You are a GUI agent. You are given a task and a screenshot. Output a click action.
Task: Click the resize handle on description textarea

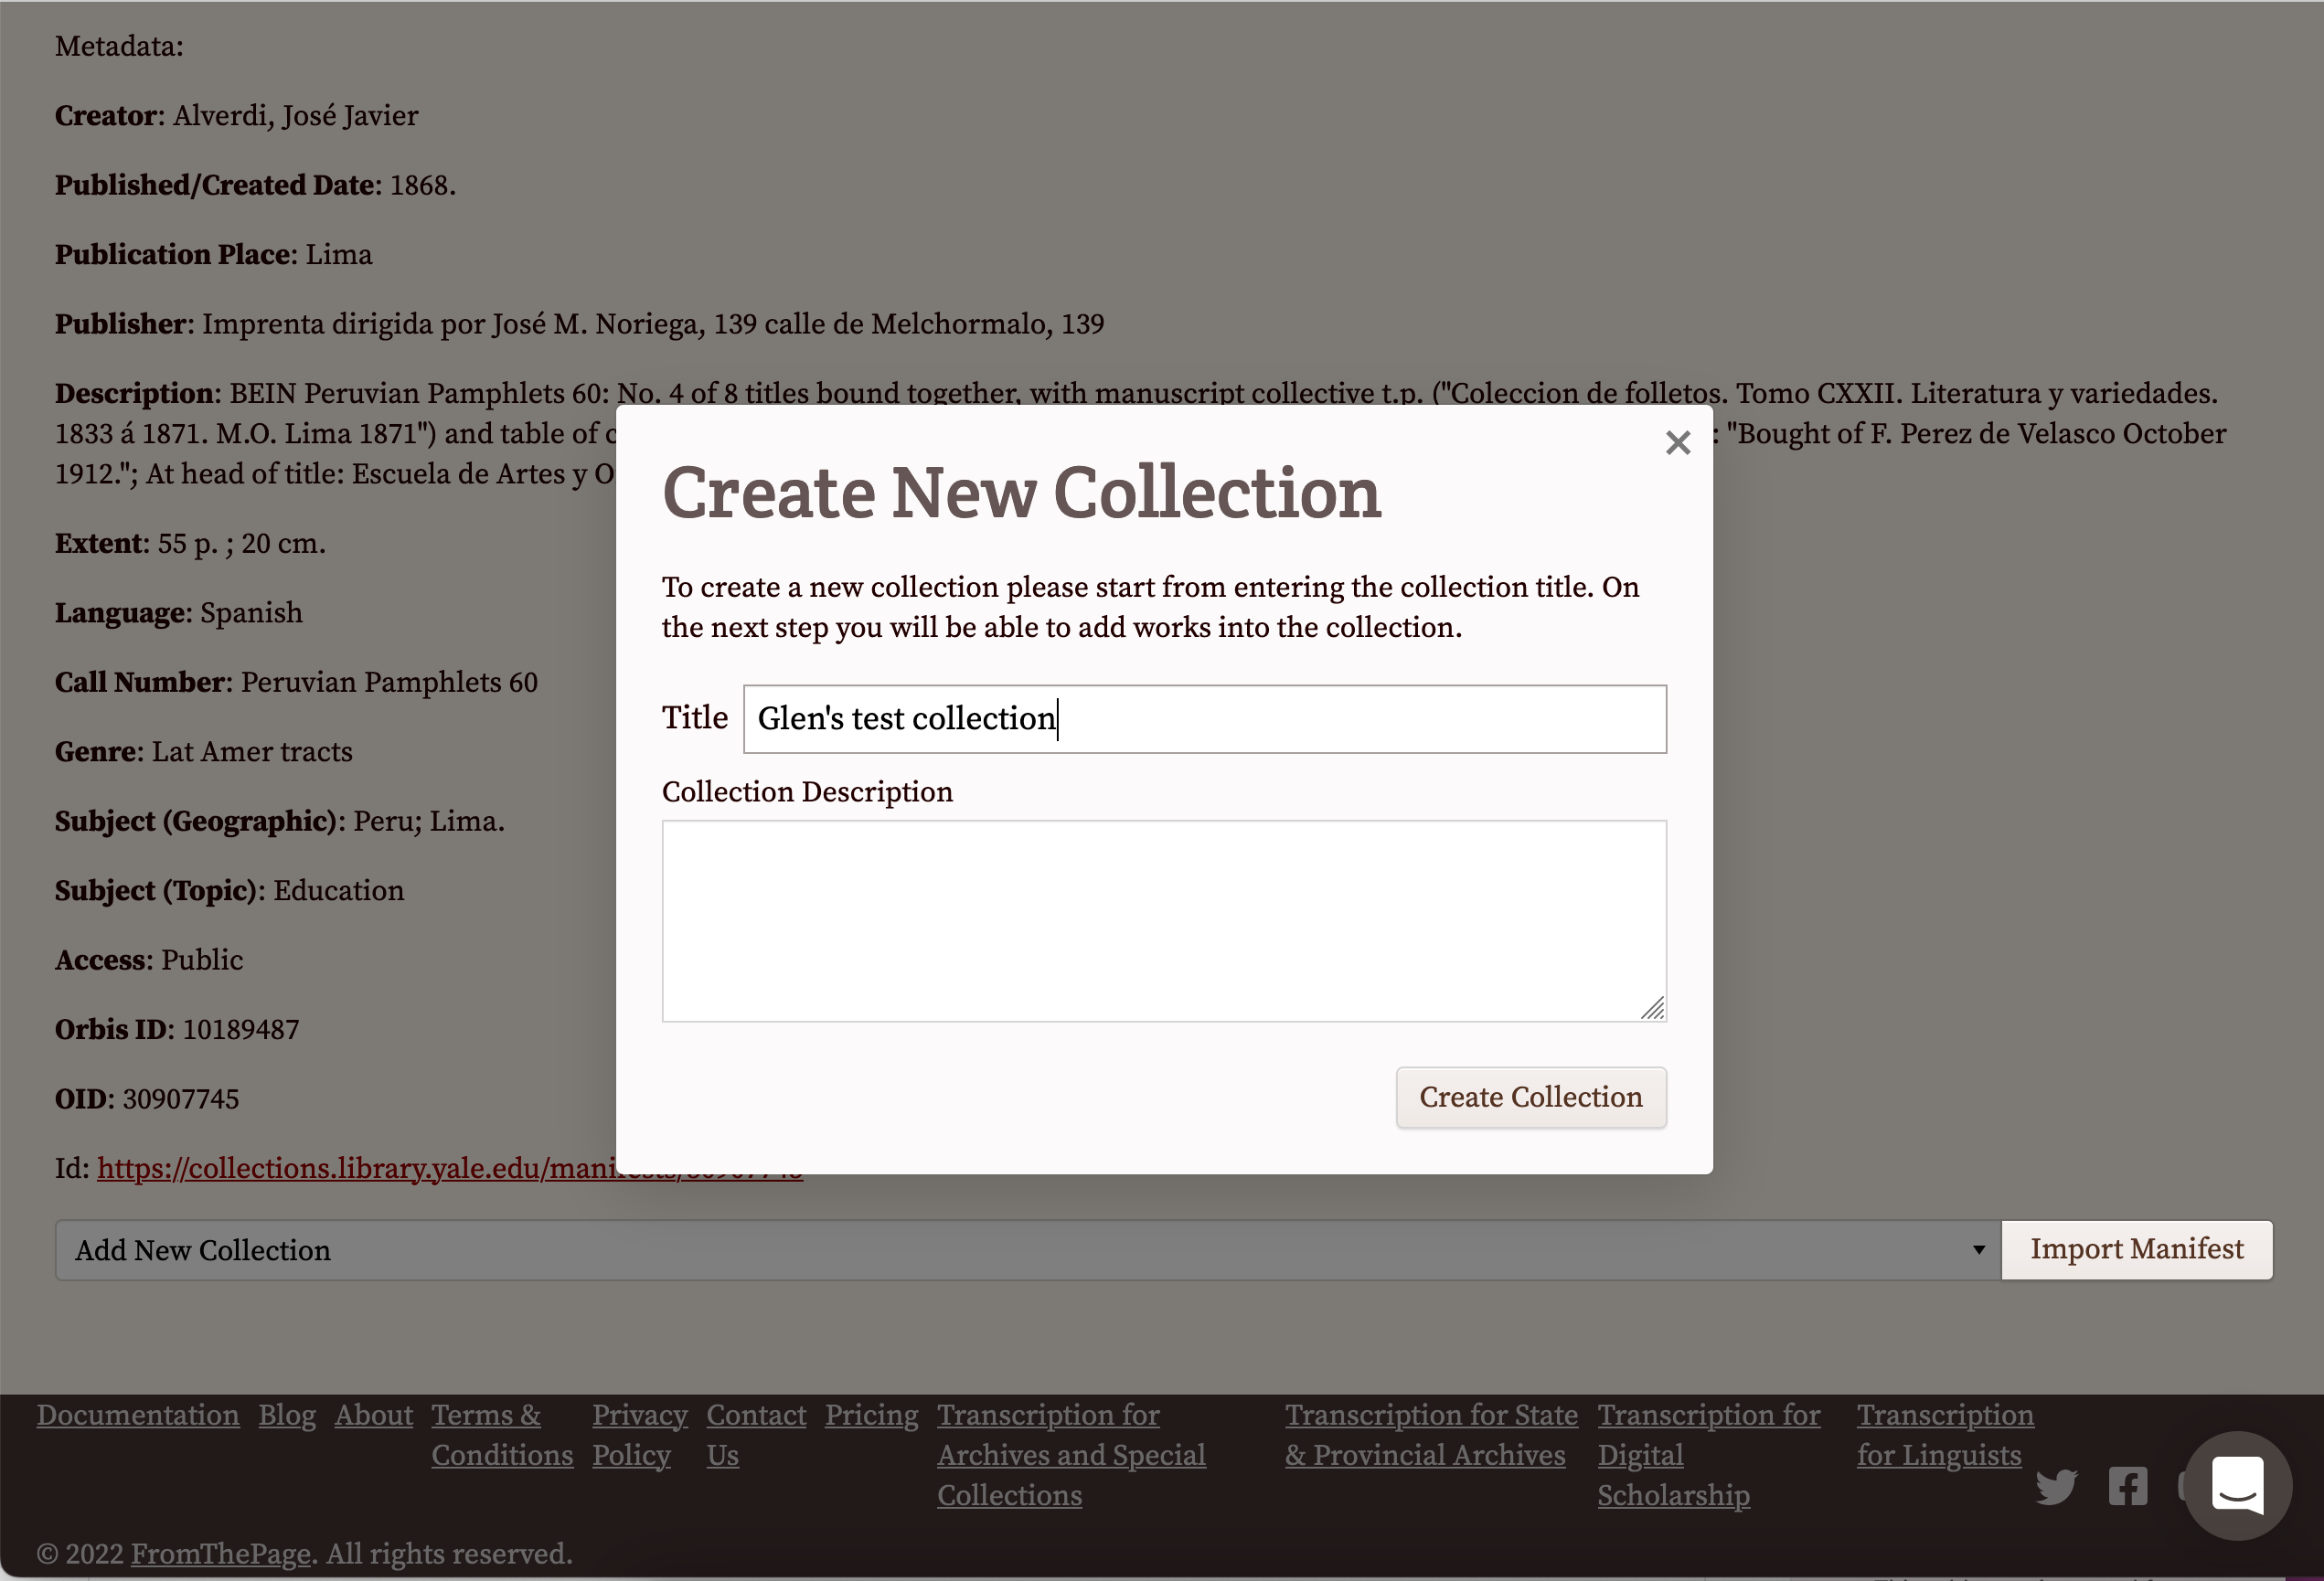coord(1654,1007)
